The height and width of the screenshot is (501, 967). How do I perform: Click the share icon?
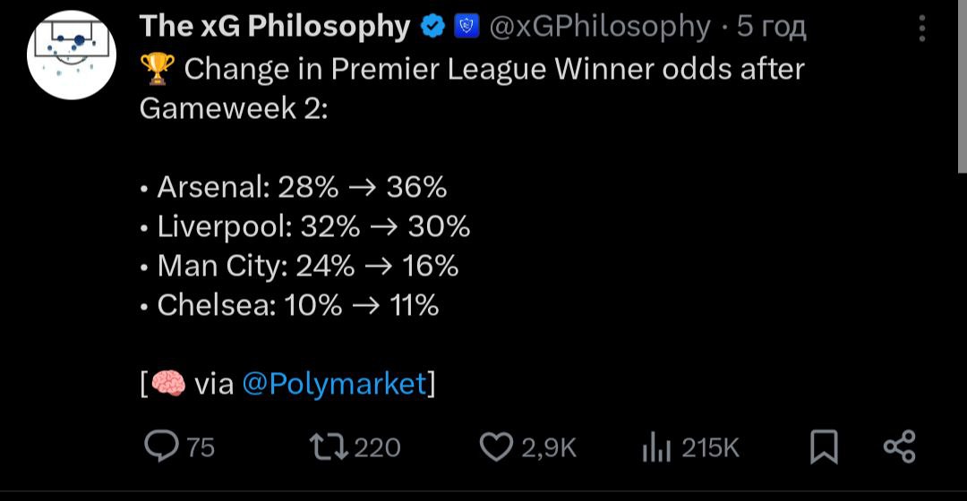coord(899,446)
